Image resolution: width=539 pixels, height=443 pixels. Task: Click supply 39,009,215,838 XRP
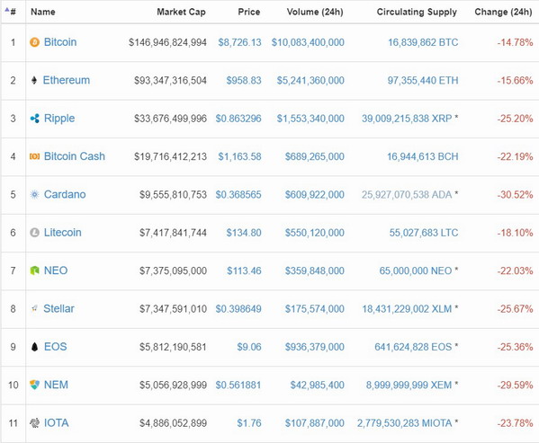click(x=407, y=119)
